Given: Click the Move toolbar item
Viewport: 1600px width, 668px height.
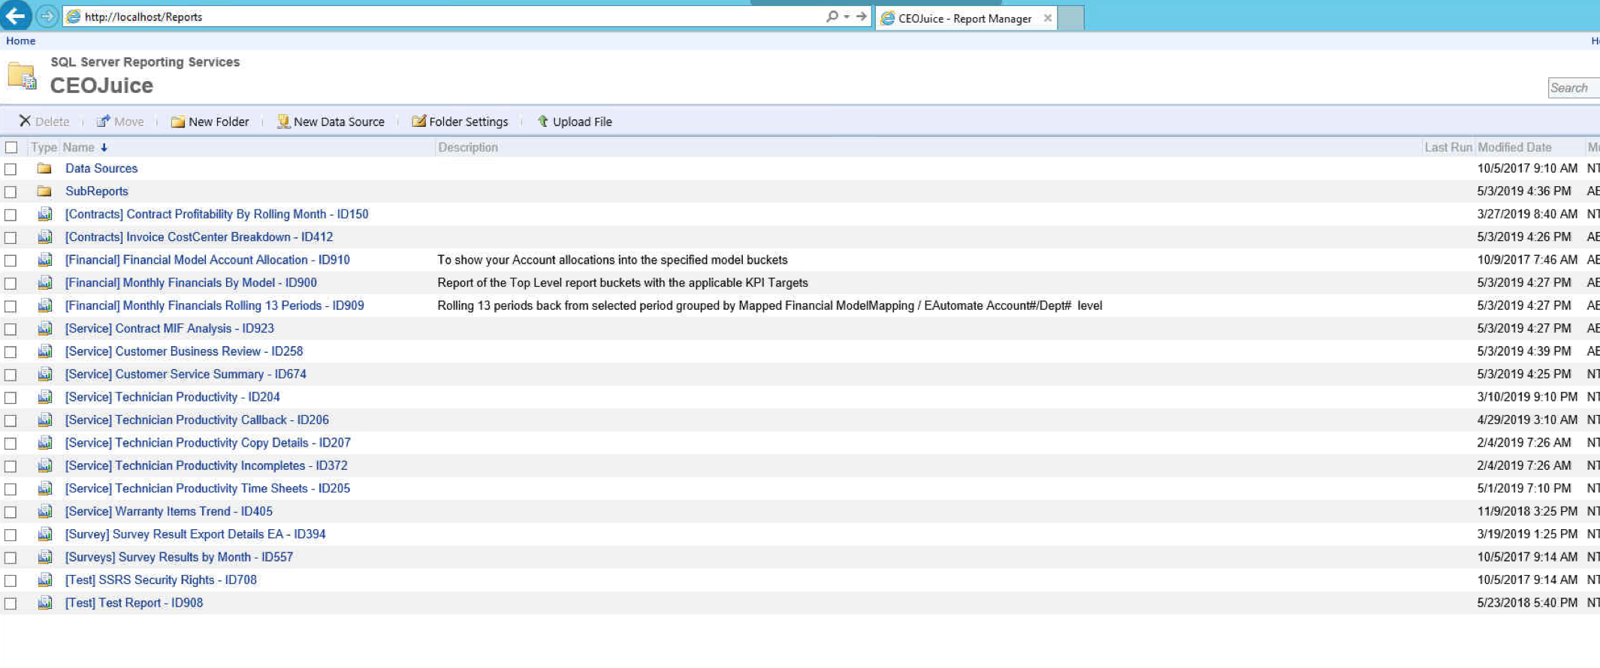Looking at the screenshot, I should coord(119,122).
